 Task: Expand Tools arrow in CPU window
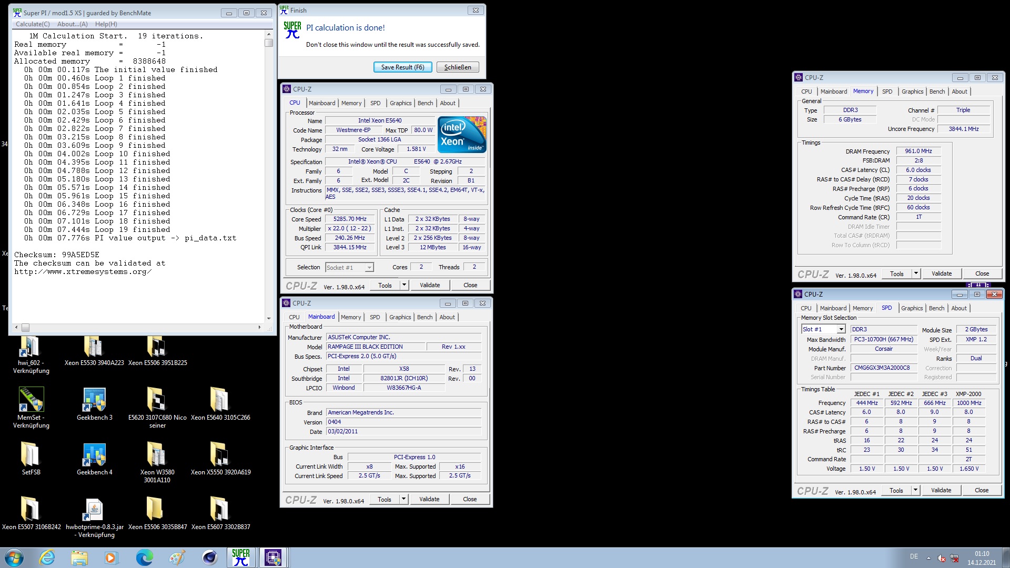pyautogui.click(x=404, y=285)
